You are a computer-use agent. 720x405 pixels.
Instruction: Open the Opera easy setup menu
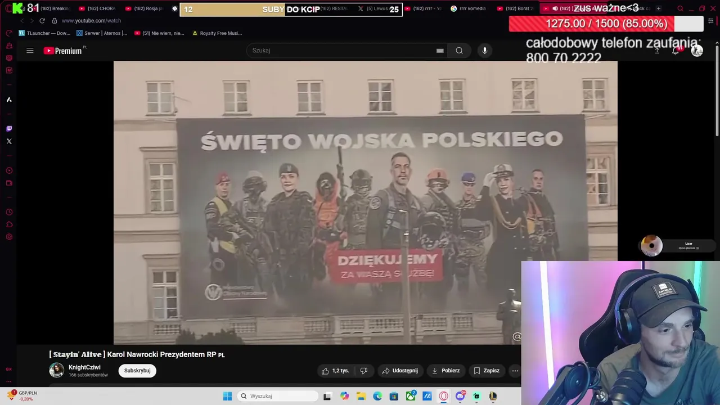(x=711, y=21)
